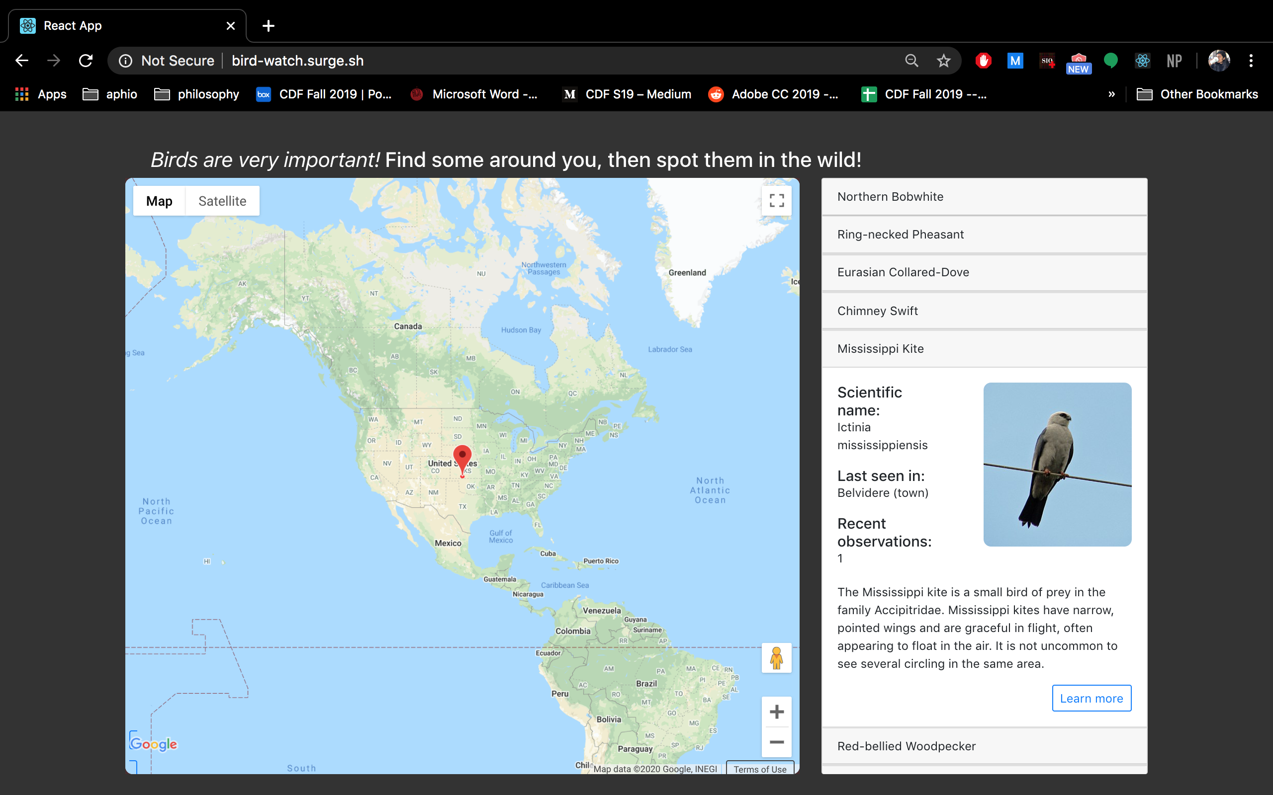Open map Terms of Use link
This screenshot has height=795, width=1273.
click(760, 769)
